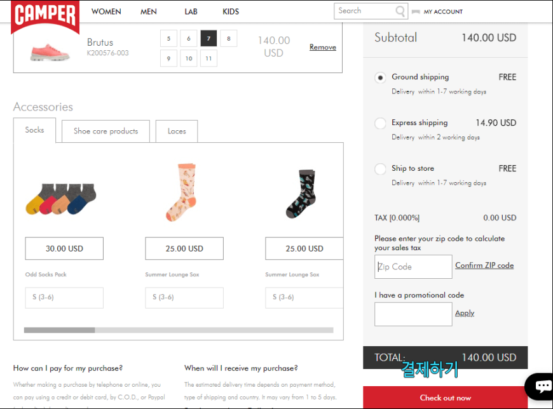Select Ground shipping option

(x=380, y=77)
